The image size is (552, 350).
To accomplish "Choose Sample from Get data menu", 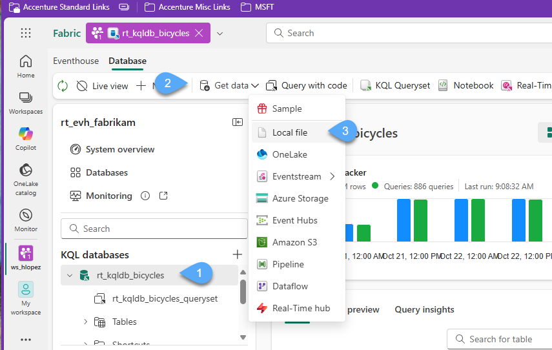I will point(297,108).
